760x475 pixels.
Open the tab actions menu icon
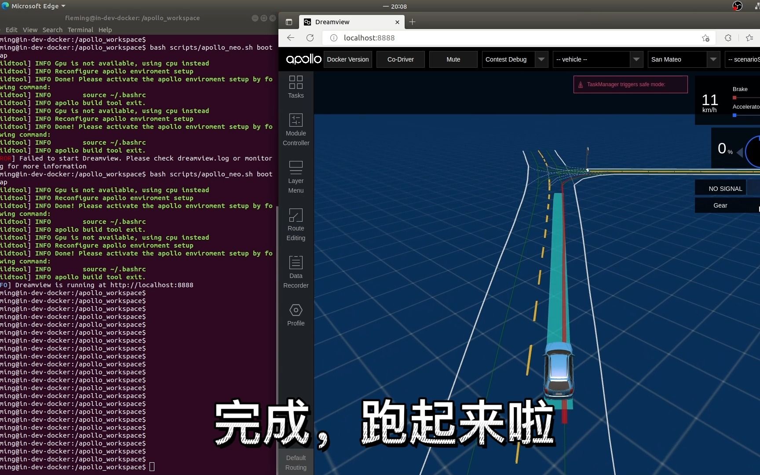click(x=289, y=22)
